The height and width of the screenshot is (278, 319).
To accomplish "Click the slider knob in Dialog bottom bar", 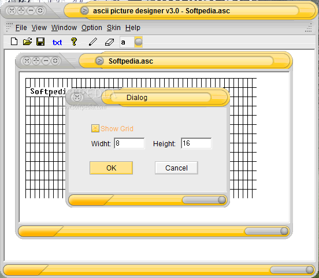I will pos(222,200).
